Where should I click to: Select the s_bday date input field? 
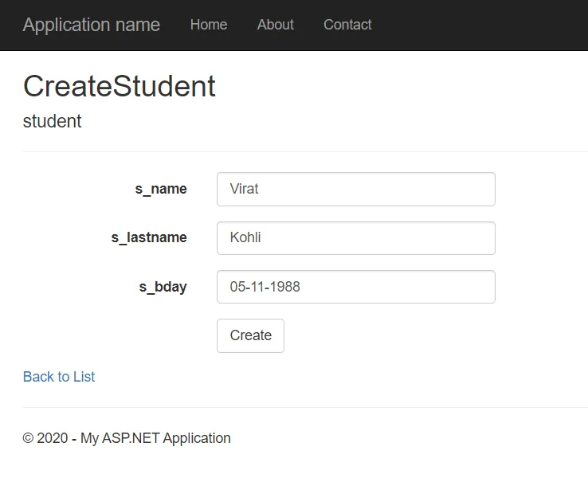(x=356, y=287)
